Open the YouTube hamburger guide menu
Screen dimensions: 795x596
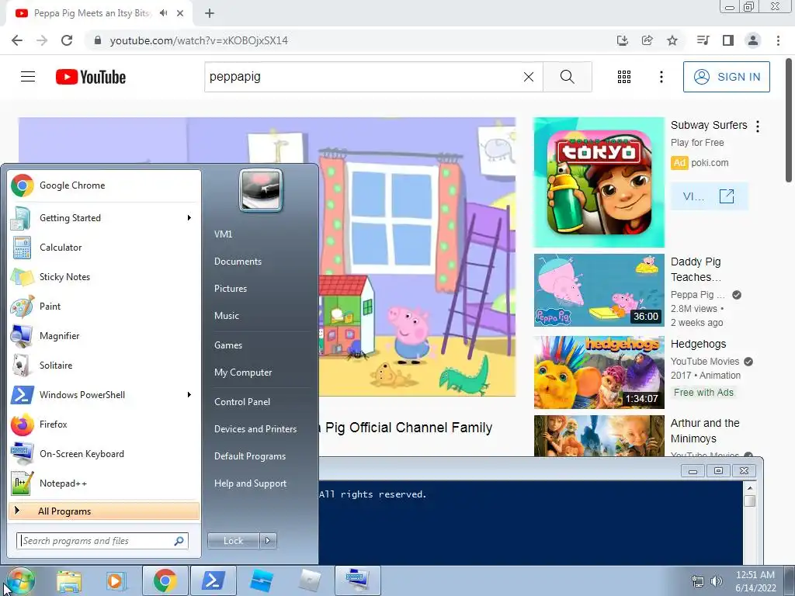[28, 77]
